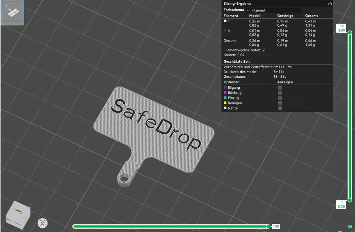This screenshot has width=355, height=232.
Task: Collapse the Slicing-Ergebnis panel
Action: tap(330, 4)
